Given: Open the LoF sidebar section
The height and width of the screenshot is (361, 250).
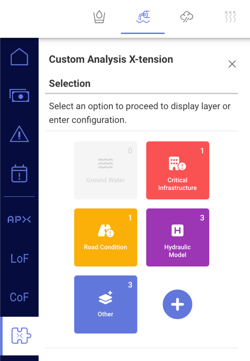Looking at the screenshot, I should coord(19,258).
